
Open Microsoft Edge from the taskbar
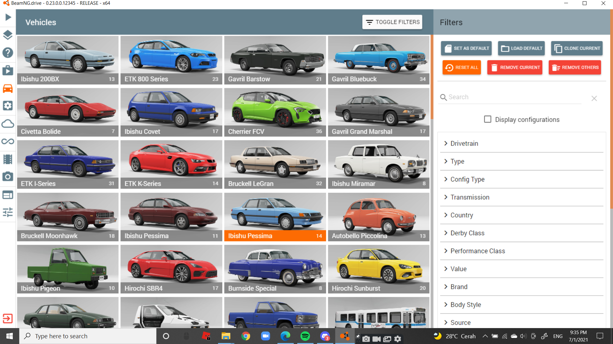(285, 336)
